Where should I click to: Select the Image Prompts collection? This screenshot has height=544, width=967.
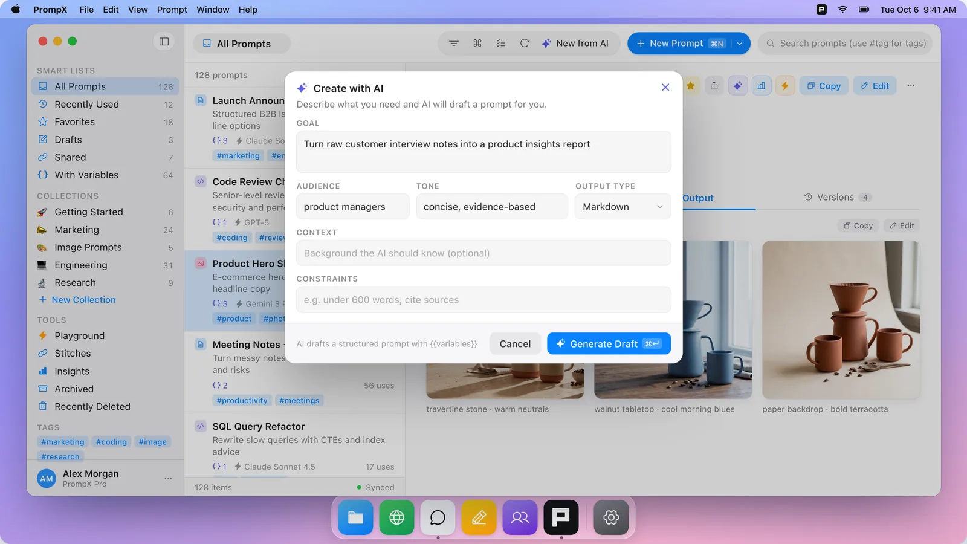pyautogui.click(x=105, y=247)
